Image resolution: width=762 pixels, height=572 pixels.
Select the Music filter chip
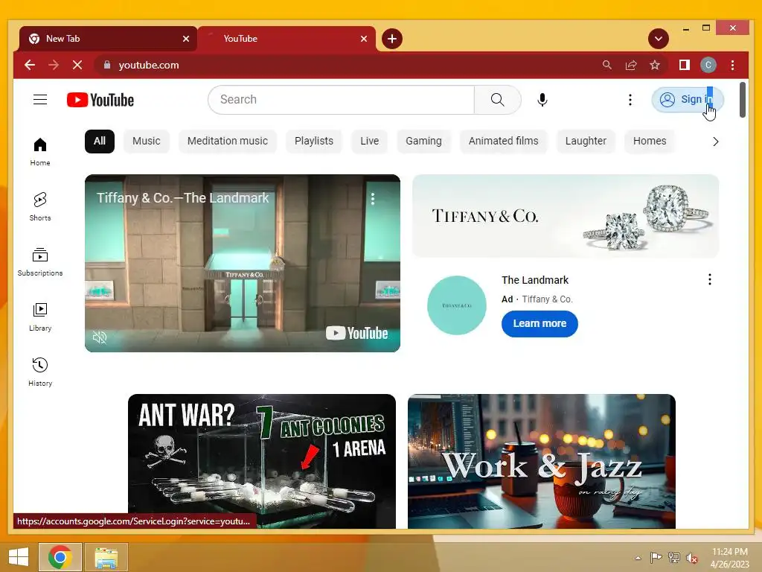tap(147, 141)
